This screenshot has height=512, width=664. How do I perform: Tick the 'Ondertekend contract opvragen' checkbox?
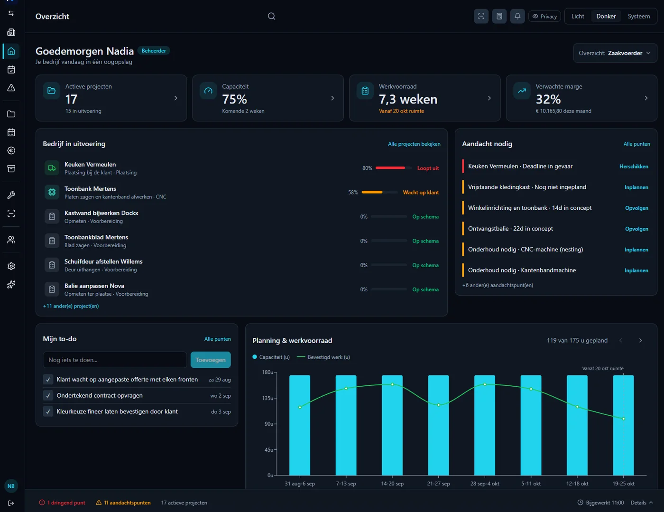tap(48, 395)
